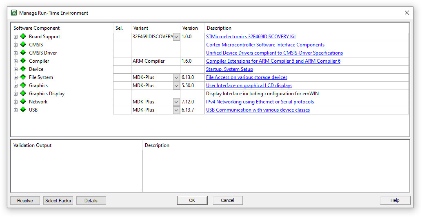422x217 pixels.
Task: Click the Device green diamond icon
Action: [23, 69]
